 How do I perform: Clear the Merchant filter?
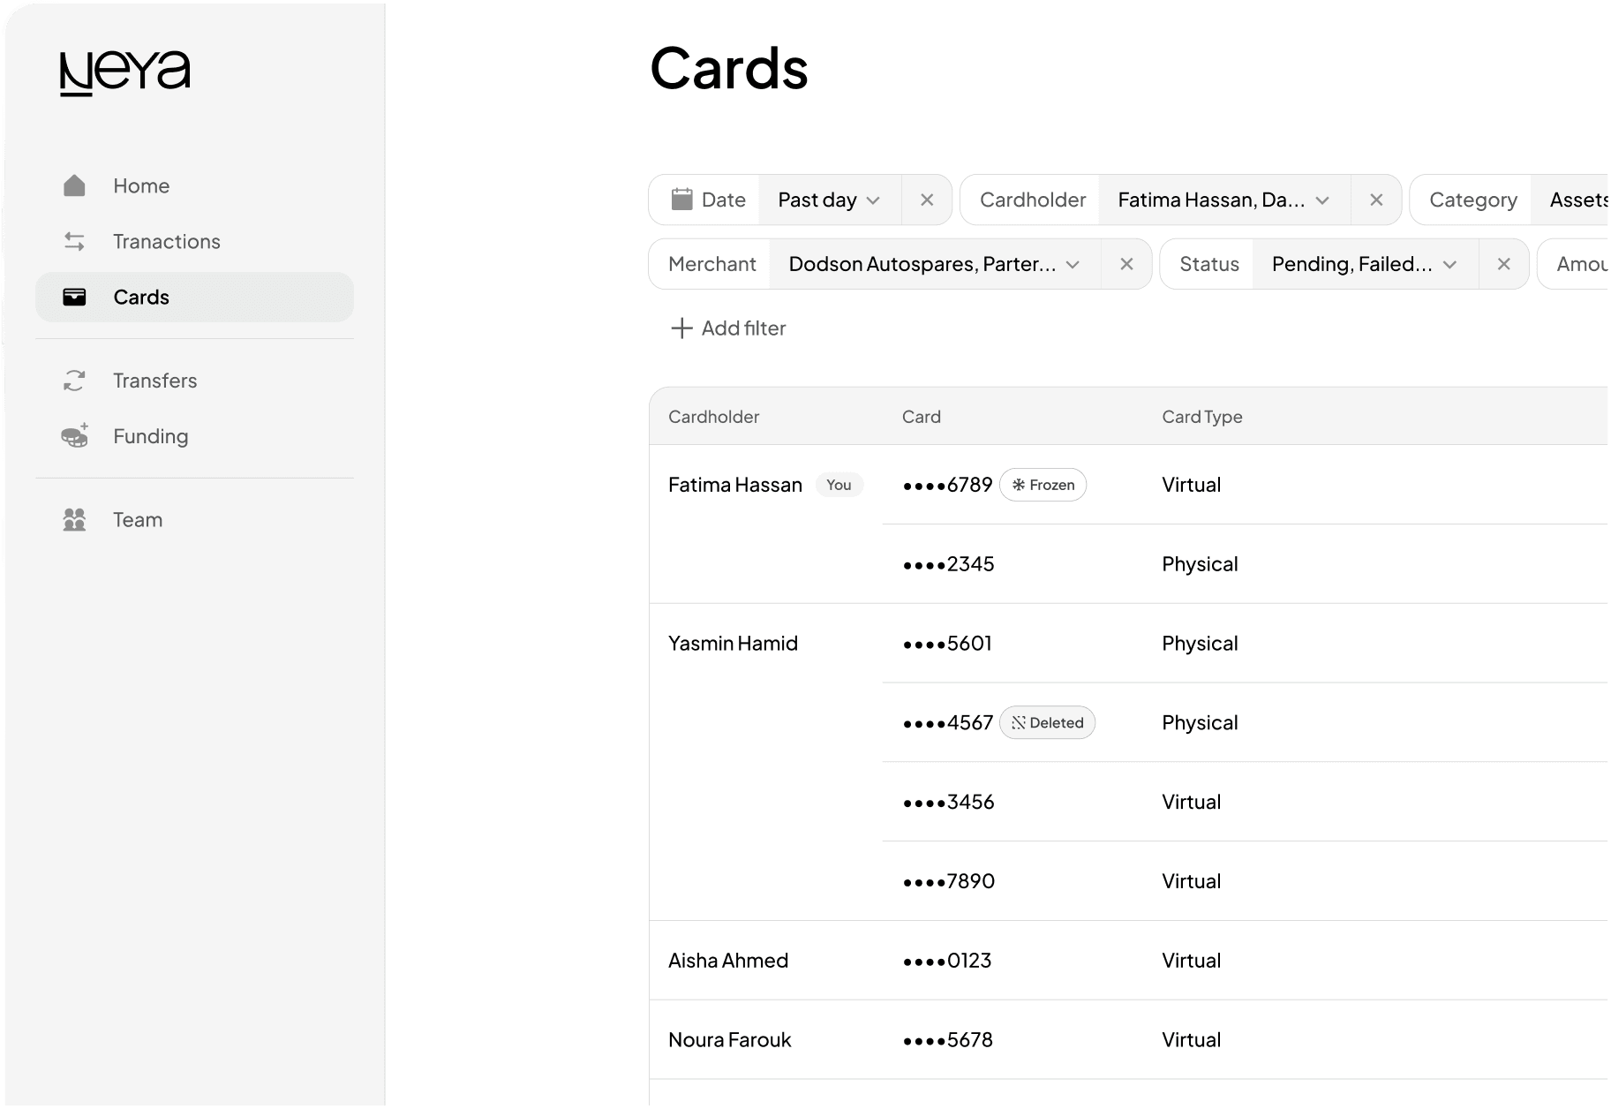click(x=1126, y=264)
